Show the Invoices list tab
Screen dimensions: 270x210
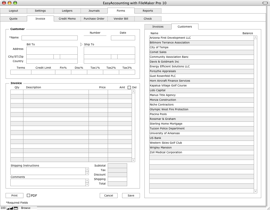click(x=158, y=27)
